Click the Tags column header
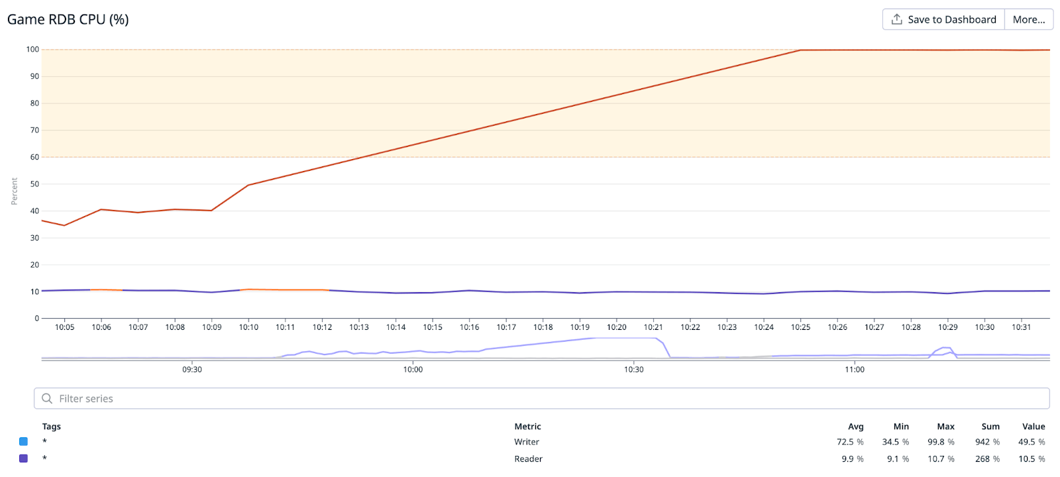The width and height of the screenshot is (1060, 477). tap(52, 427)
